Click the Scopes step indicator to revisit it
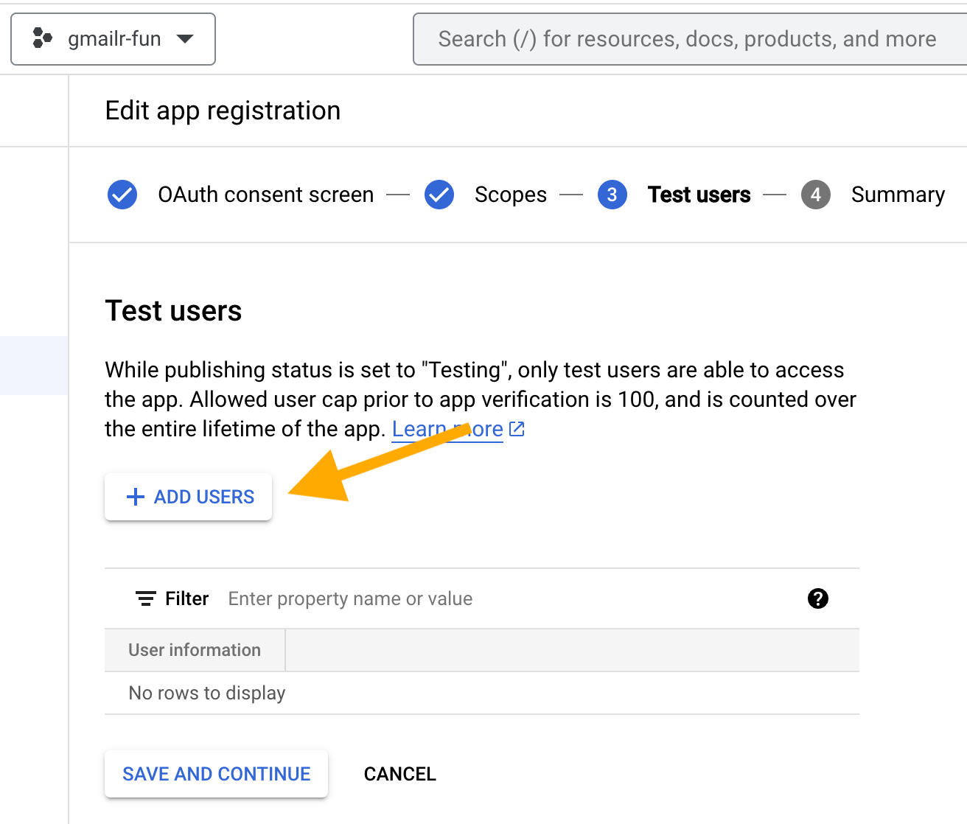The height and width of the screenshot is (824, 967). pyautogui.click(x=510, y=195)
